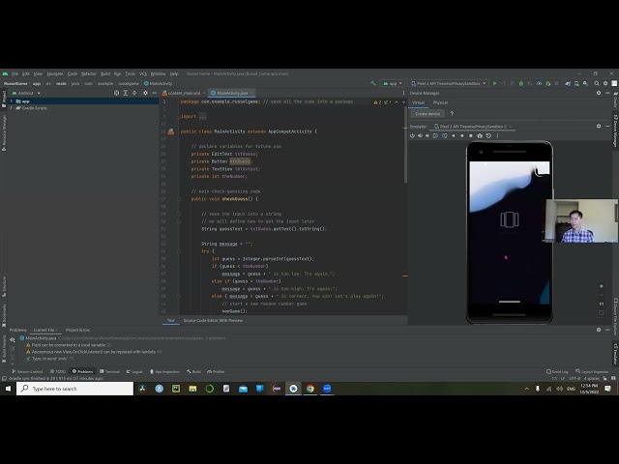Open Search Everywhere magnifier in main toolbar
The height and width of the screenshot is (464, 619).
pos(597,83)
